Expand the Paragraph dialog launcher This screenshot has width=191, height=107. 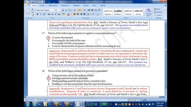(100, 18)
